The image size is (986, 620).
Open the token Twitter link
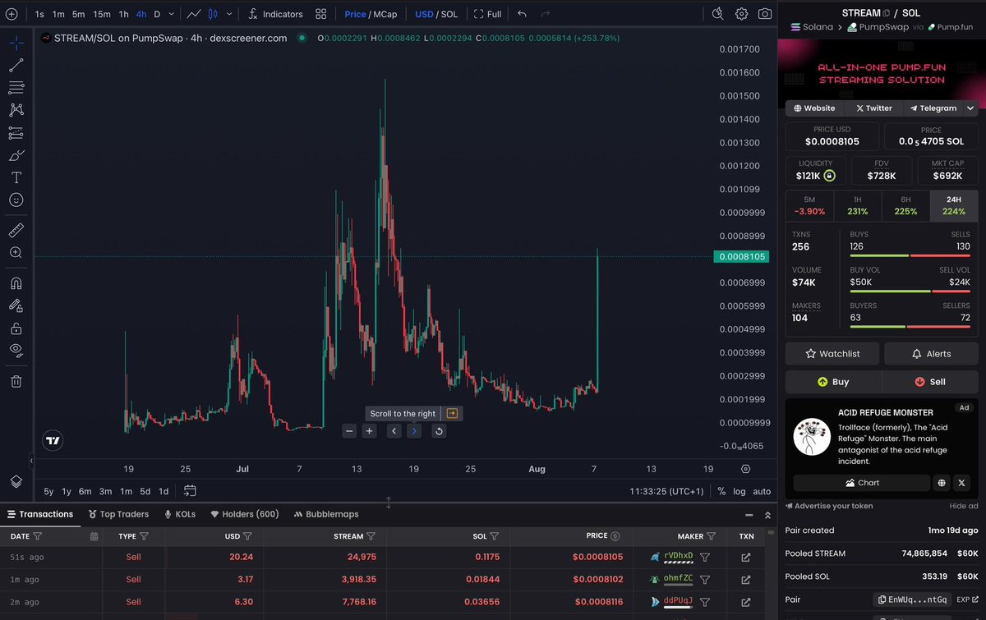pyautogui.click(x=873, y=108)
